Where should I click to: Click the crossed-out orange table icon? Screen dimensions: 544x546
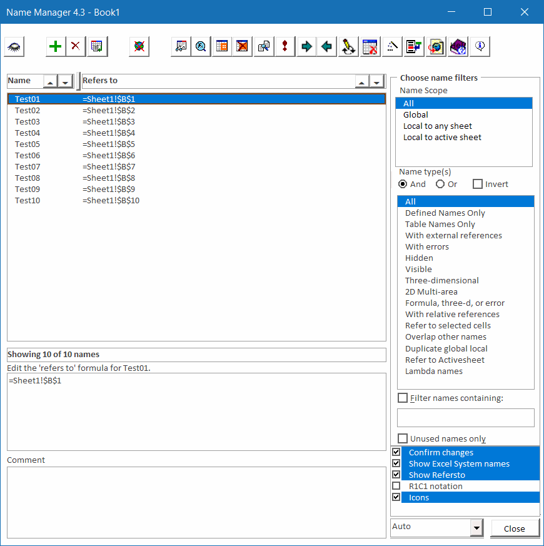(x=242, y=46)
